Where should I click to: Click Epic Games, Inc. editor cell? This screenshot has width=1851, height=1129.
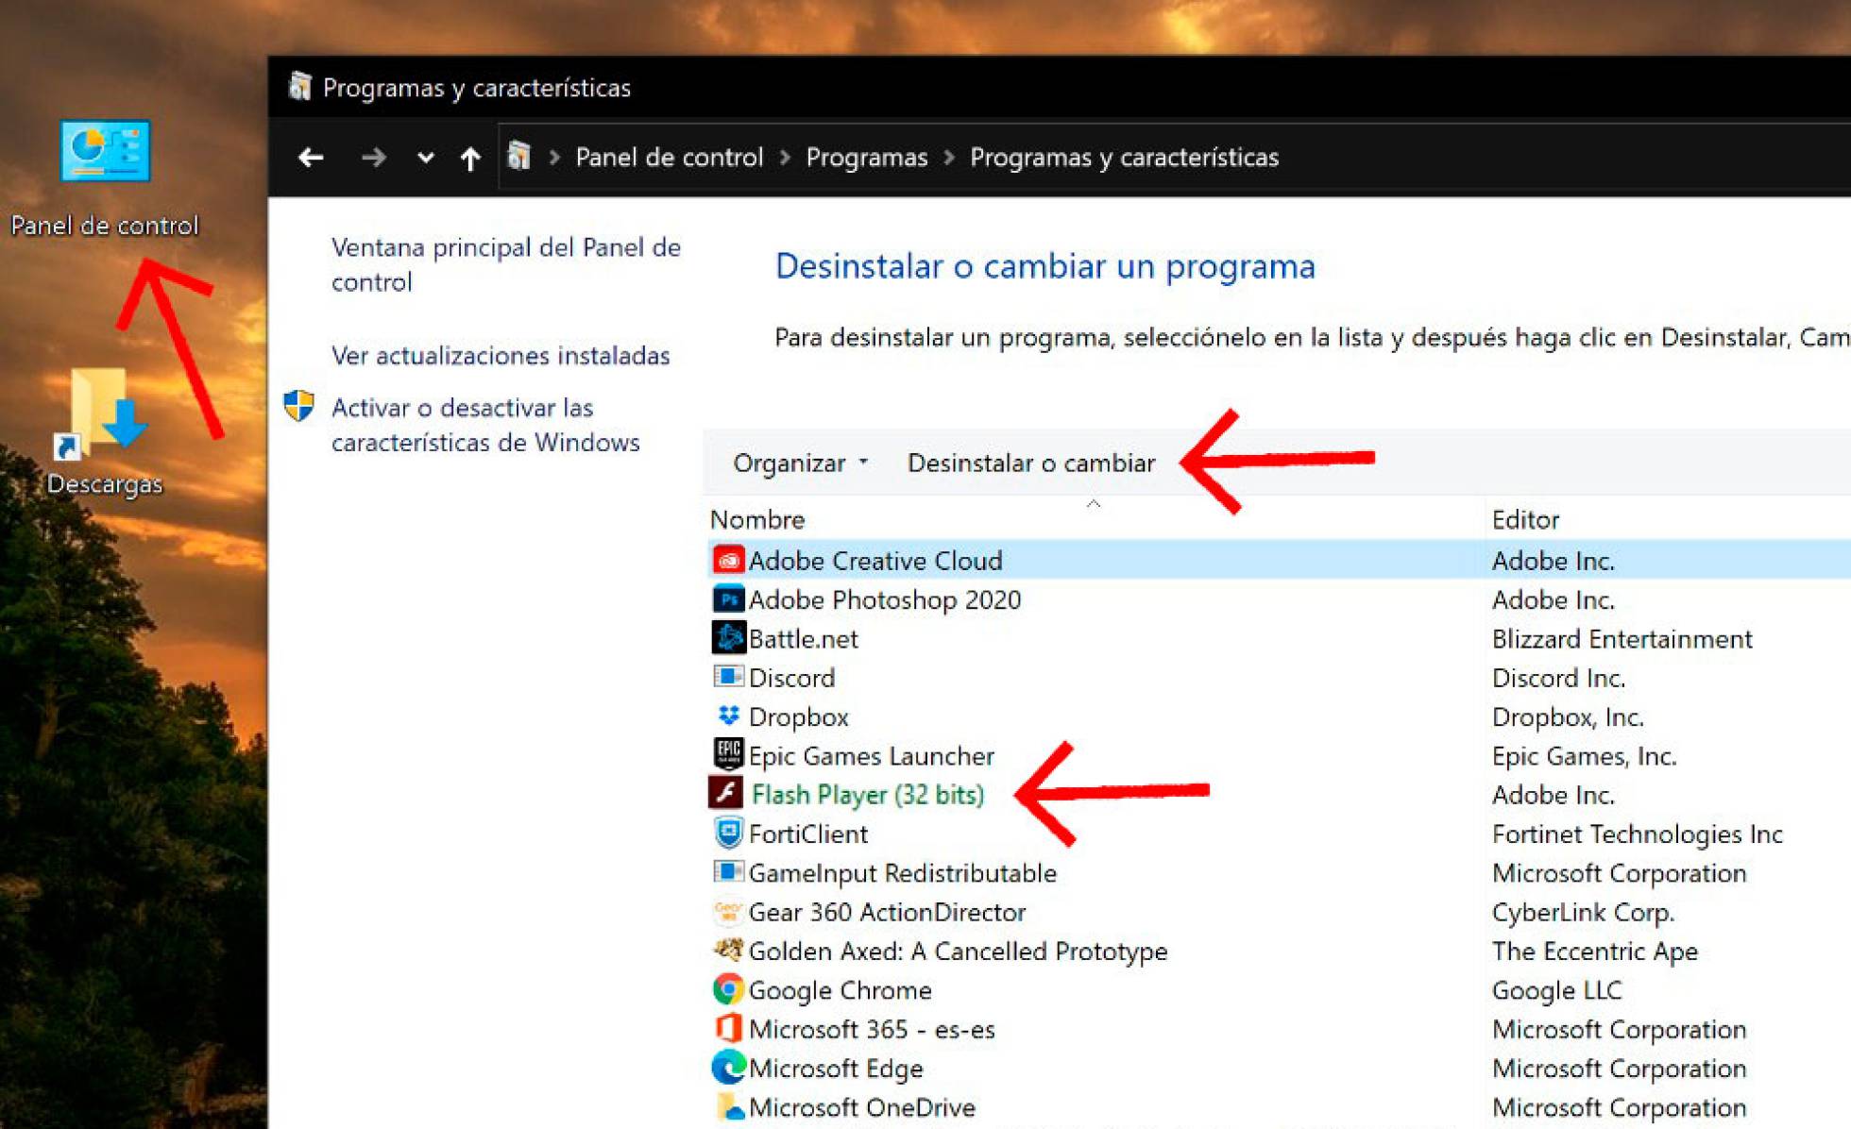pos(1584,756)
